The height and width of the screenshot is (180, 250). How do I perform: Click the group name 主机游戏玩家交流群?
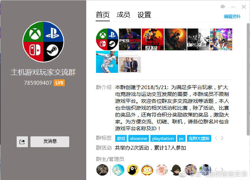point(43,72)
